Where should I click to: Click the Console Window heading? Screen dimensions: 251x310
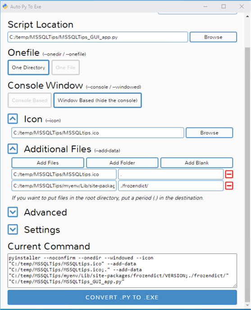tap(46, 86)
